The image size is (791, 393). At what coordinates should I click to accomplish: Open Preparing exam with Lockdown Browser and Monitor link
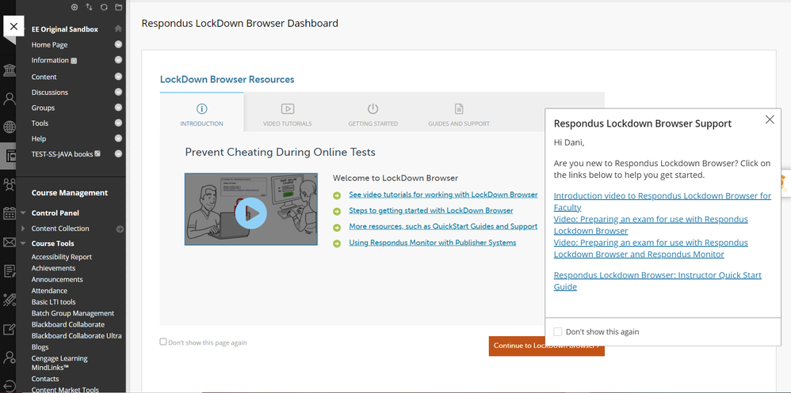click(x=651, y=248)
